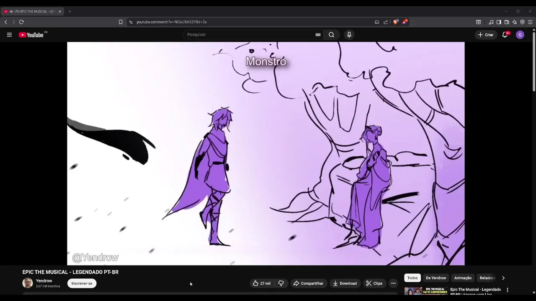The image size is (536, 301).
Task: Click the magnifier search button
Action: tap(331, 35)
